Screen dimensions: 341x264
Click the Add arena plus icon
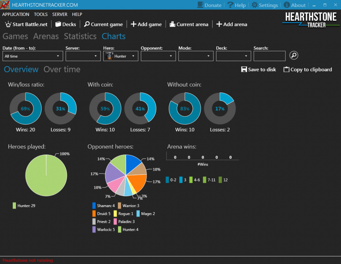(x=219, y=24)
